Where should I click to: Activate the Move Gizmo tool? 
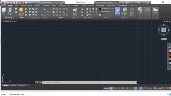click(132, 12)
